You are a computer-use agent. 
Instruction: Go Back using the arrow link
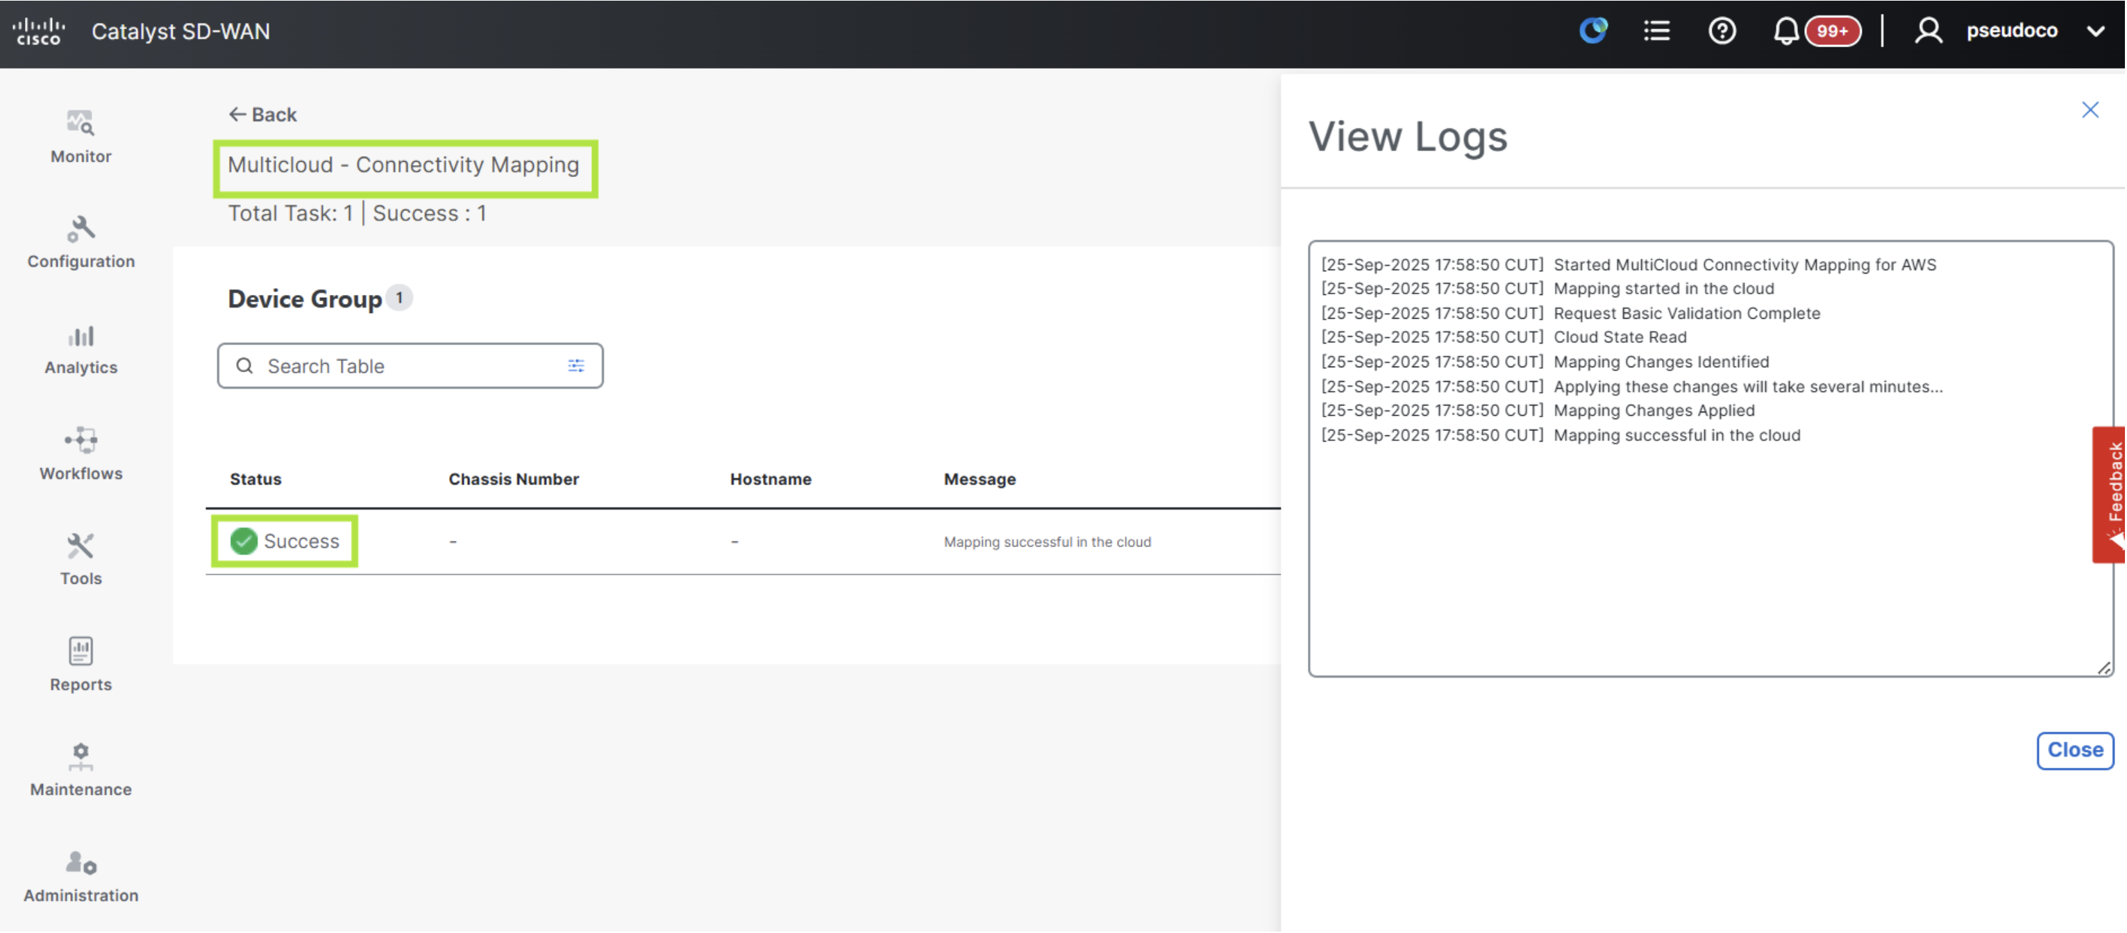(x=262, y=114)
